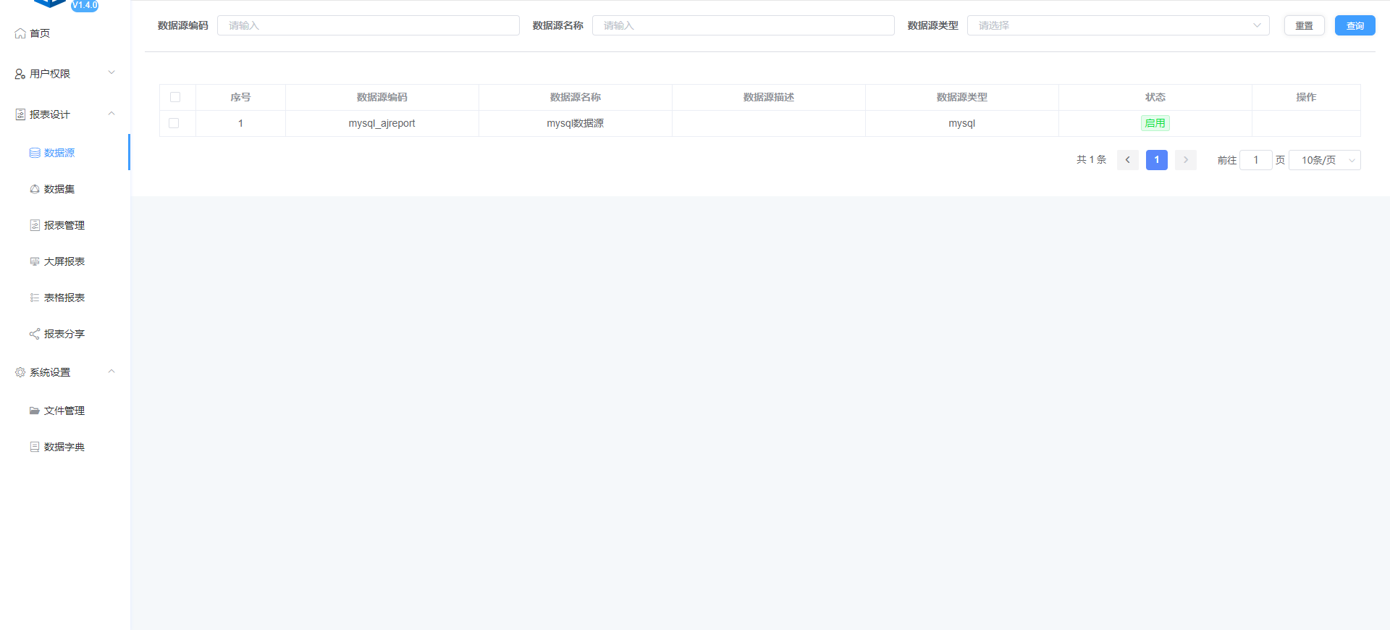Select 数据源 in sidebar
The width and height of the screenshot is (1390, 630).
(x=65, y=153)
